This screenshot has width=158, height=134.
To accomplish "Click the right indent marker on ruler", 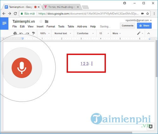I will [149, 39].
